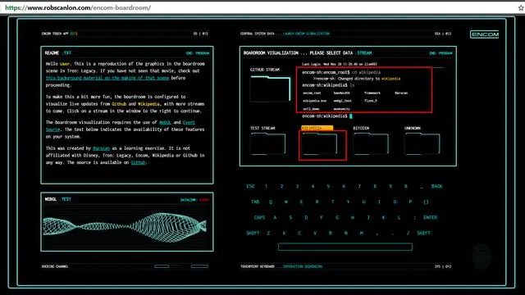Open the WebGL link in README
Image resolution: width=525 pixels, height=295 pixels.
pyautogui.click(x=165, y=122)
